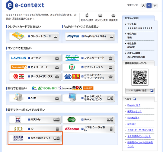The image size is (163, 152).
Task: Click the QR code image
Action: click(140, 77)
